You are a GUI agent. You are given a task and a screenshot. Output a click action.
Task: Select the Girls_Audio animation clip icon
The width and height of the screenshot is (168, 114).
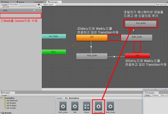(63, 106)
